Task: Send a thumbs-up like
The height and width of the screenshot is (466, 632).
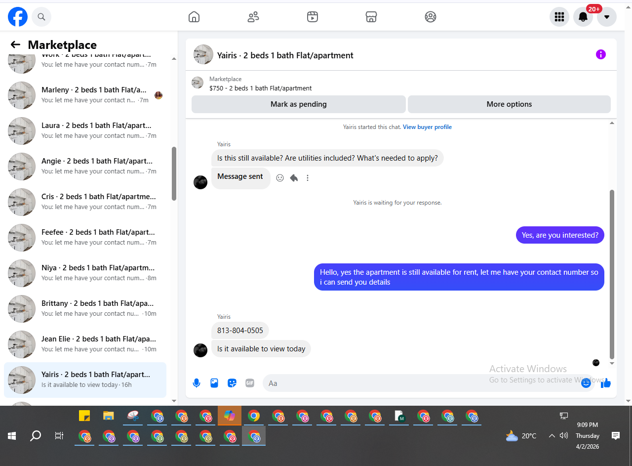Action: (x=606, y=383)
